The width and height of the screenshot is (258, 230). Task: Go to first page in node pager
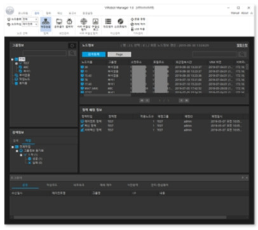pos(142,100)
